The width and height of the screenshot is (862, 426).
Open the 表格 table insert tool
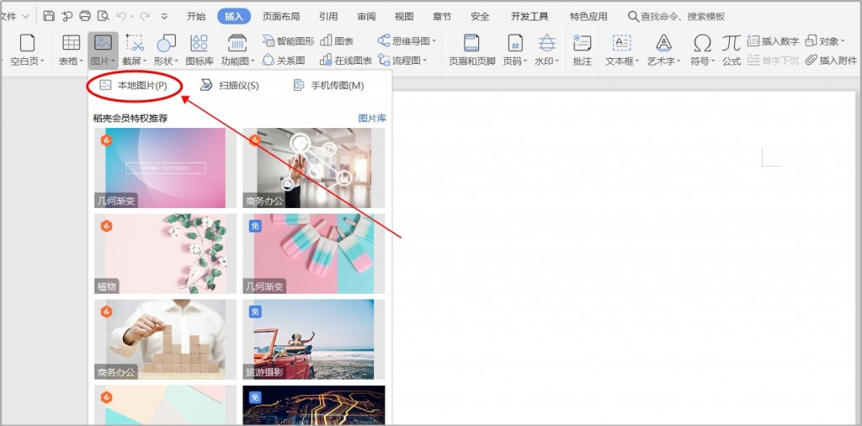[71, 50]
